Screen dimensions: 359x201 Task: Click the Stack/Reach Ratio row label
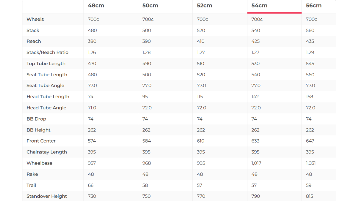click(48, 52)
